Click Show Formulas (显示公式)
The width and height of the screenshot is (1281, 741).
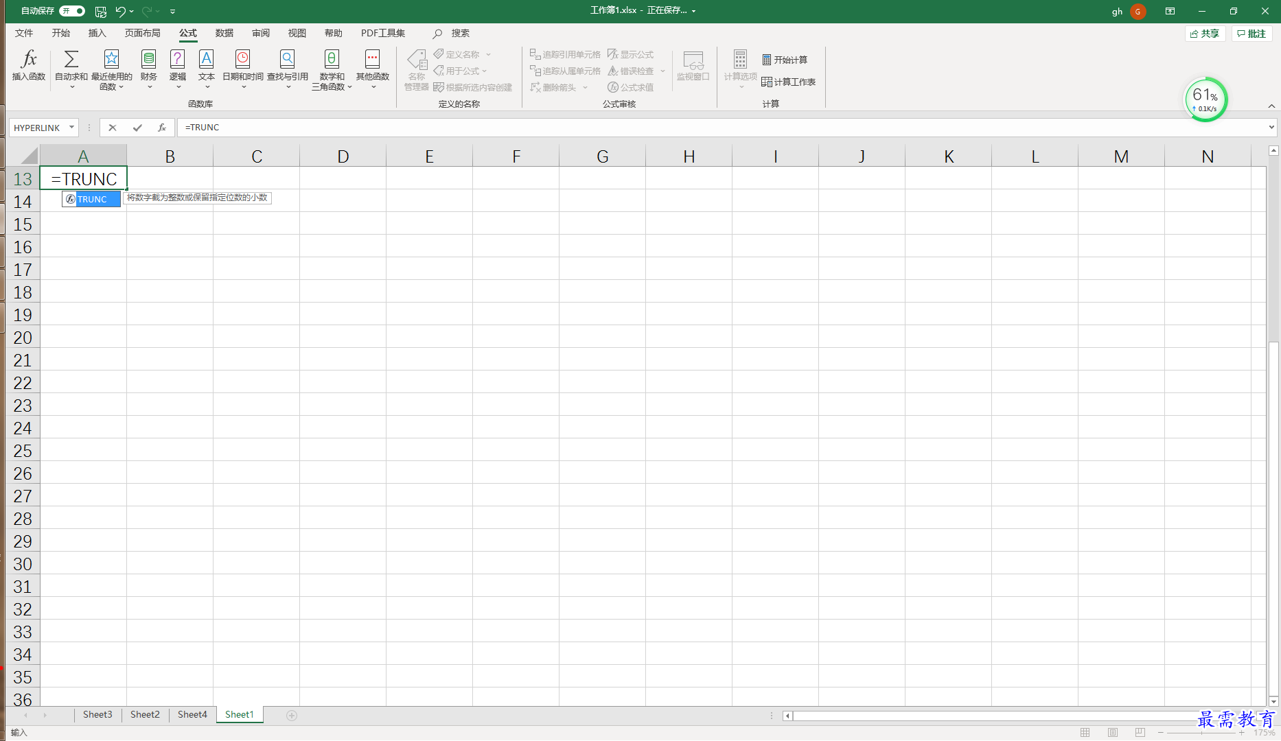pyautogui.click(x=631, y=54)
